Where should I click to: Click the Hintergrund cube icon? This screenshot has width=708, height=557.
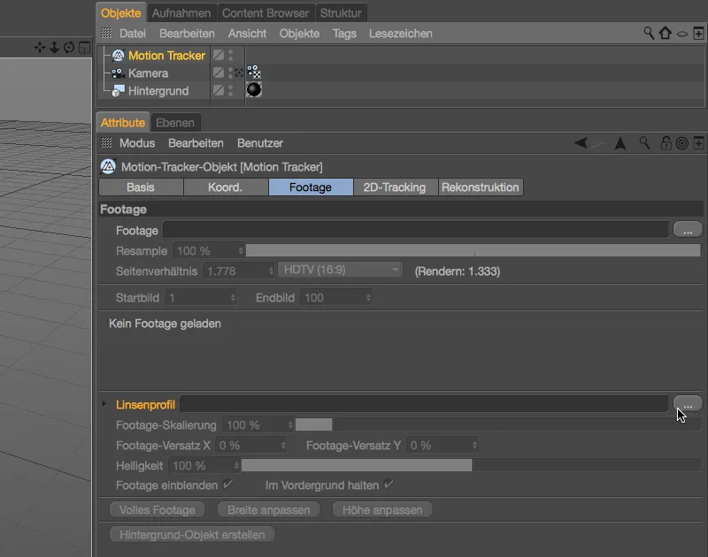tap(116, 90)
